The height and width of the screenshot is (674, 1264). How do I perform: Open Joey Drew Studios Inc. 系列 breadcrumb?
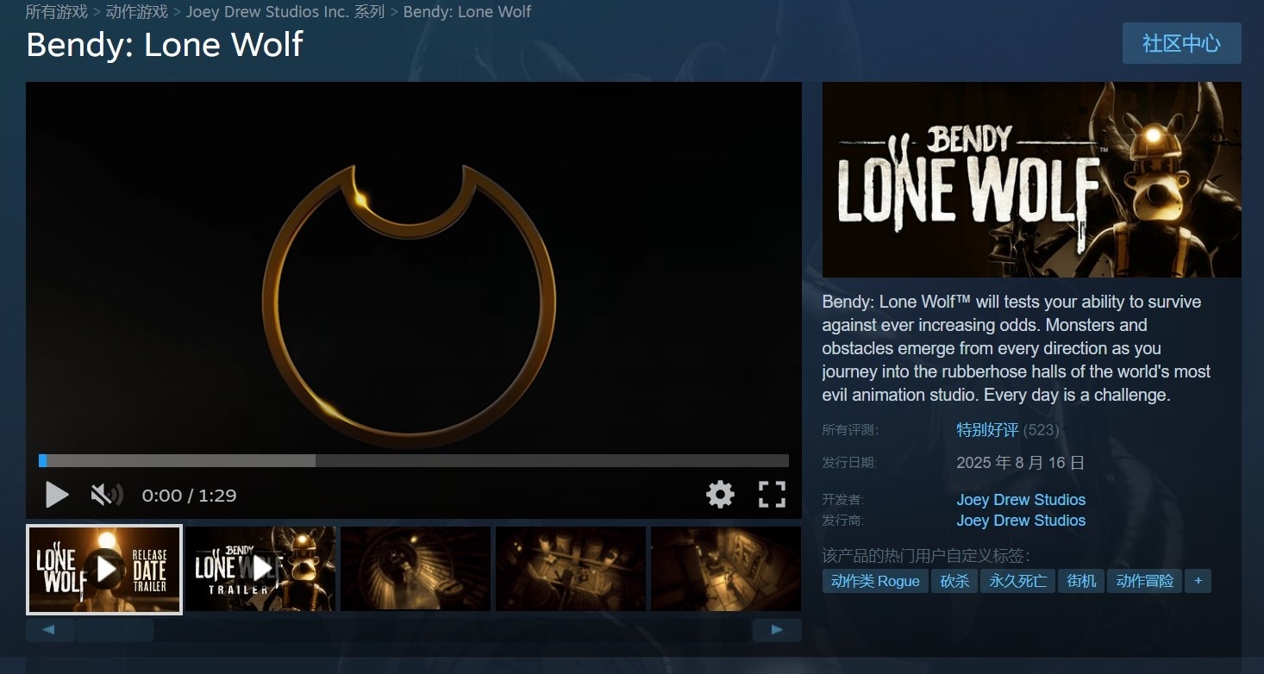point(285,12)
